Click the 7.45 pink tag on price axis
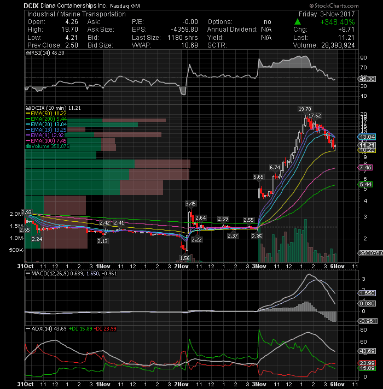The width and height of the screenshot is (383, 389). (x=365, y=168)
